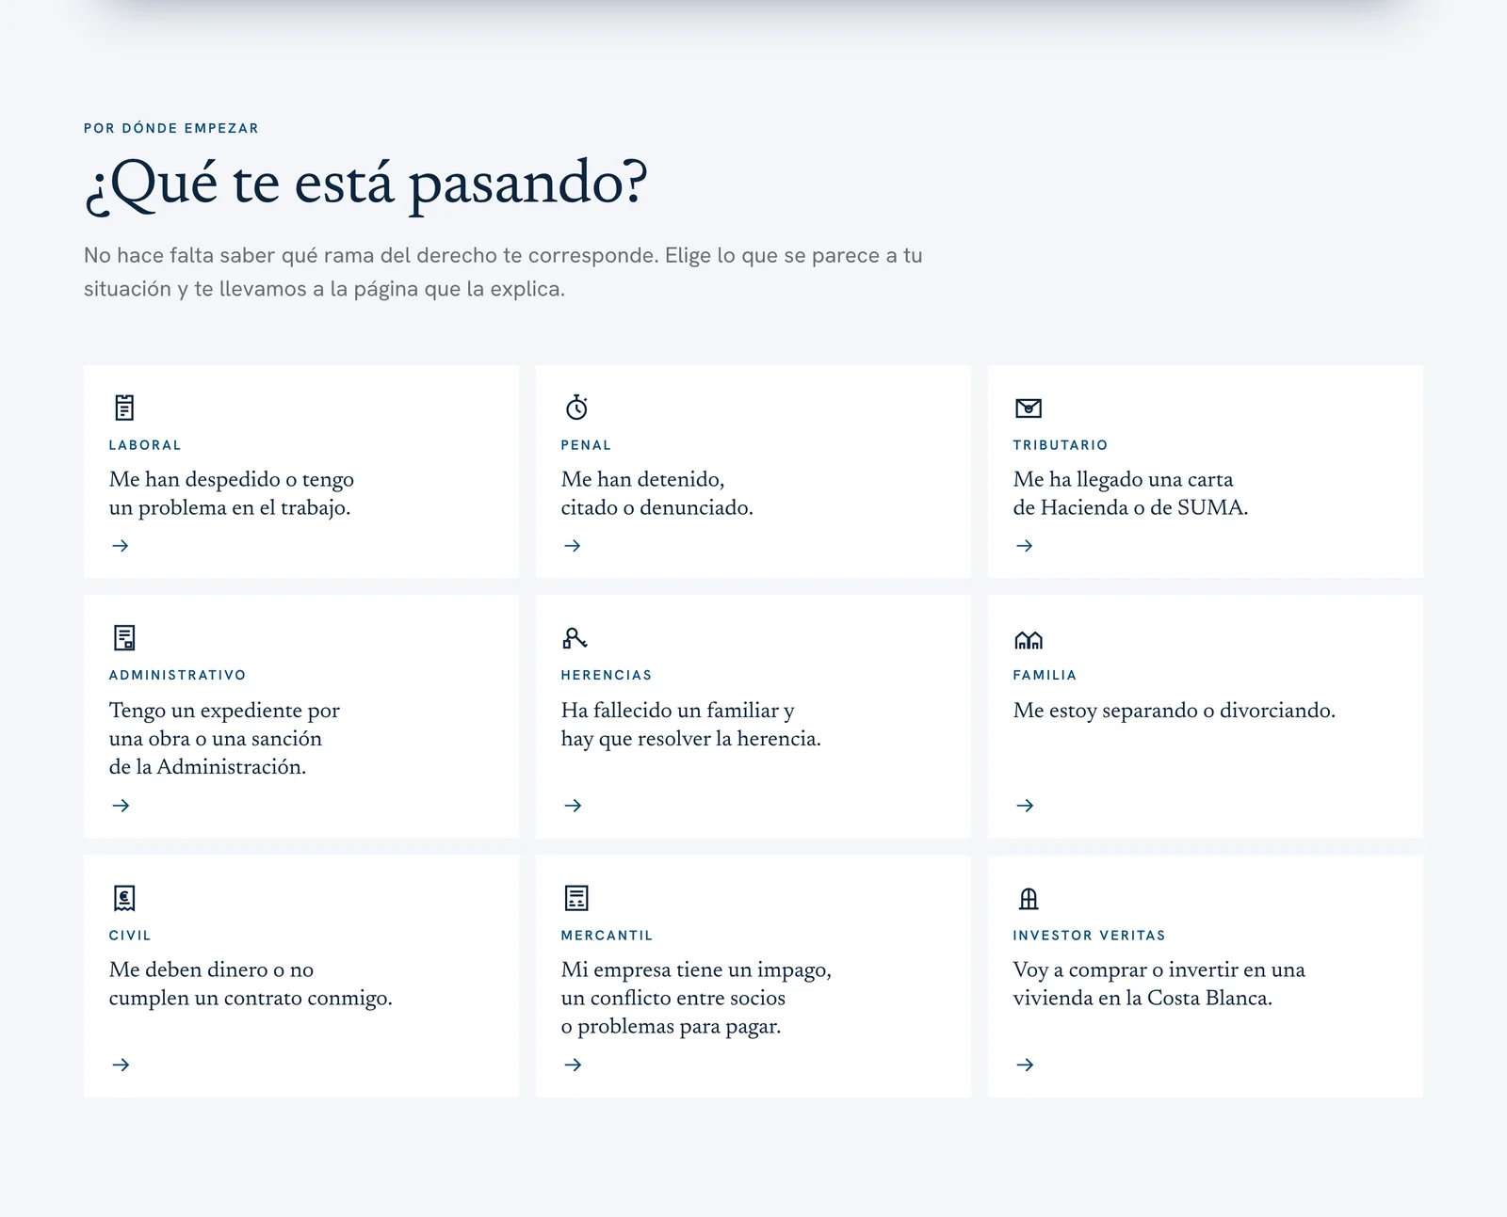Click the MERCANTIL category label
Image resolution: width=1507 pixels, height=1217 pixels.
click(607, 936)
